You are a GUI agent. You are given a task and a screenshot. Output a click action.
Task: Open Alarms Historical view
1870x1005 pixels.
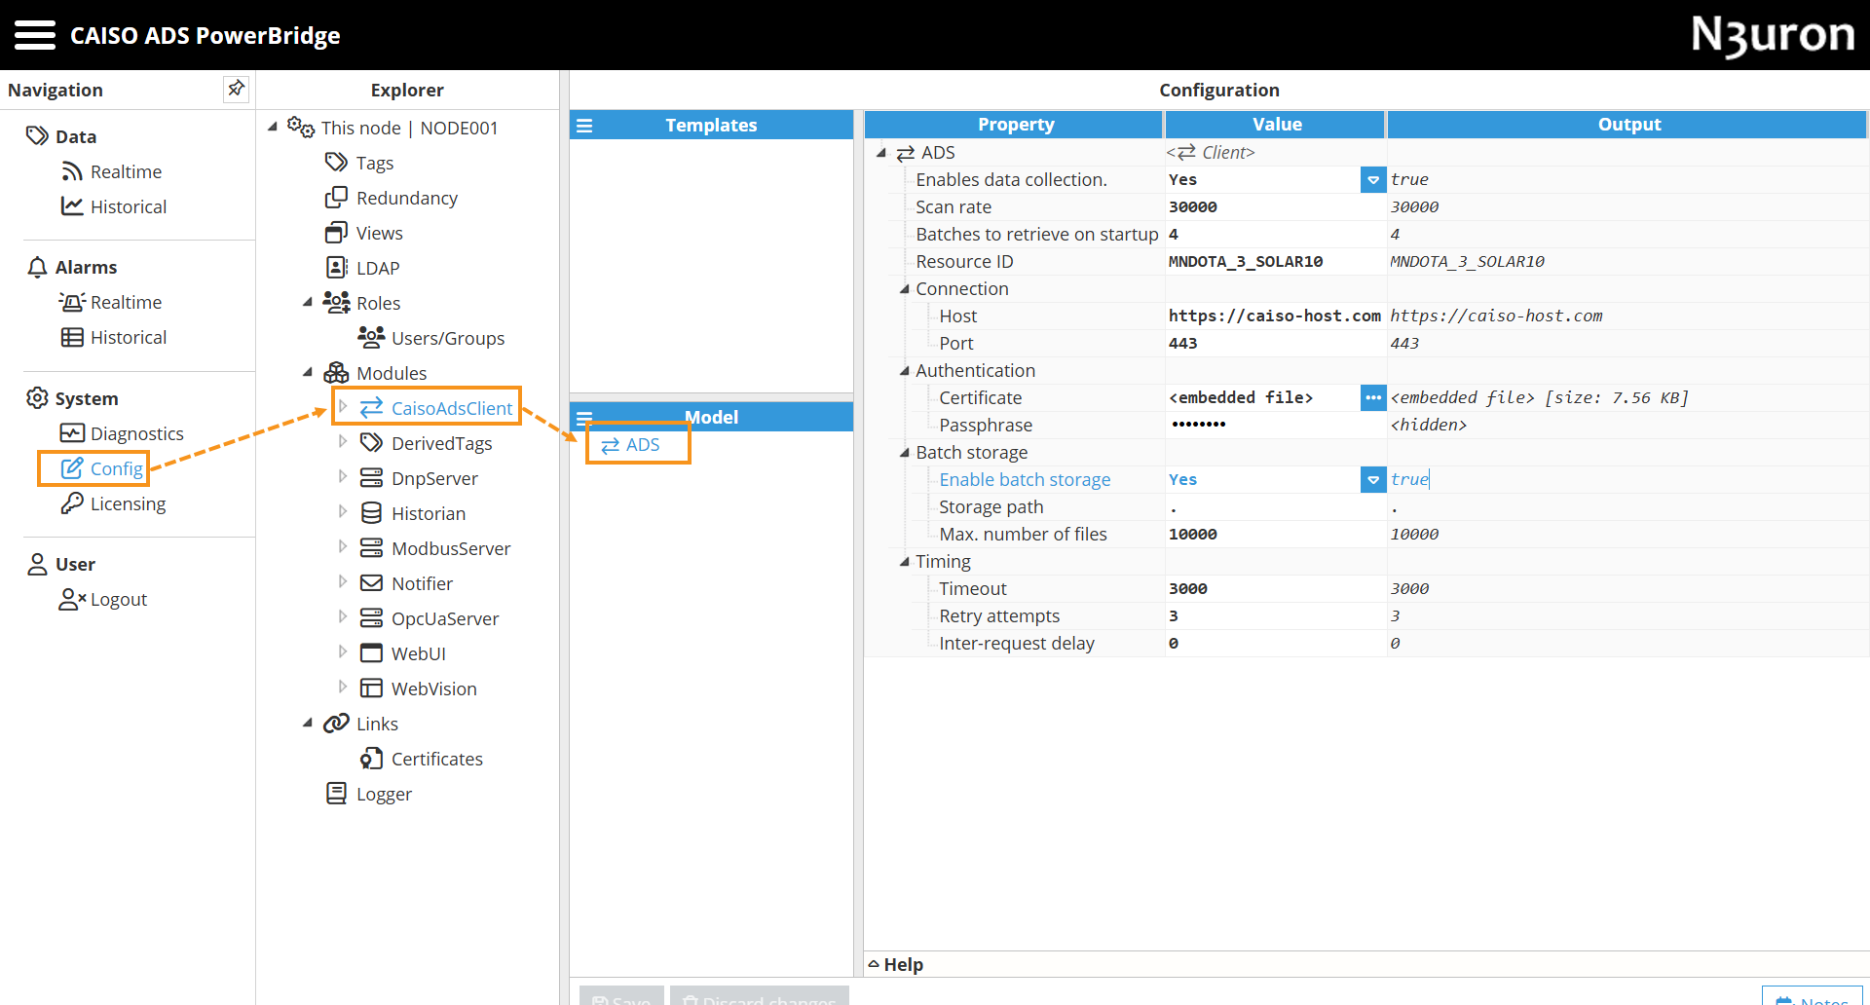pos(114,337)
